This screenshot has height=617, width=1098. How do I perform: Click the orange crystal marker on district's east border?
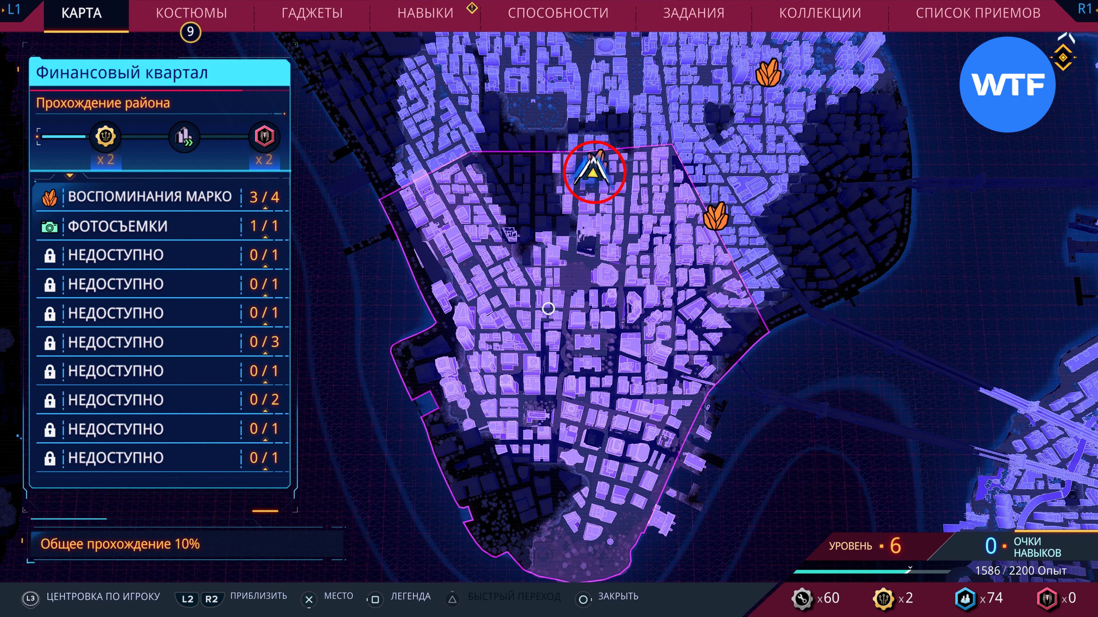tap(716, 216)
